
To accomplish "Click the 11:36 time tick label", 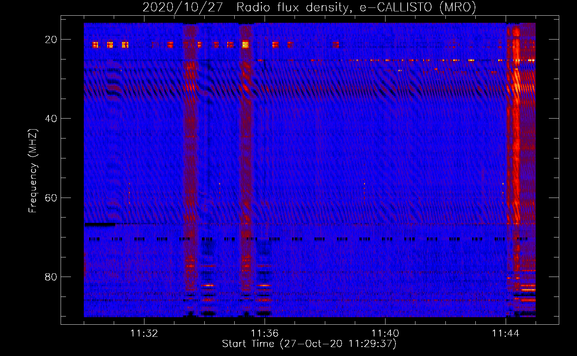I will pos(265,334).
